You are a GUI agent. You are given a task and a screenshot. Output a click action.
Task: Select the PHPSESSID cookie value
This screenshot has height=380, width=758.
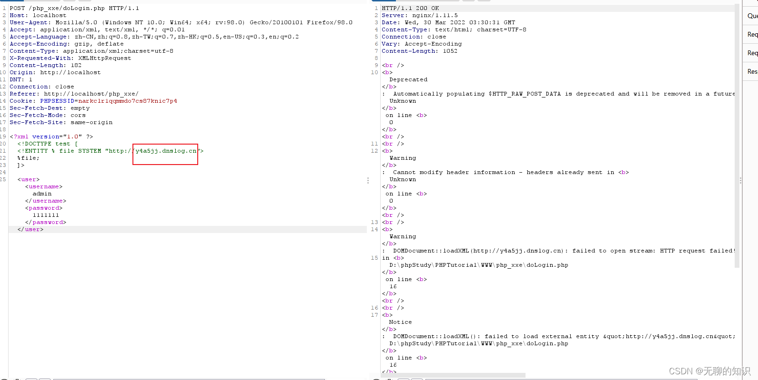pos(128,101)
